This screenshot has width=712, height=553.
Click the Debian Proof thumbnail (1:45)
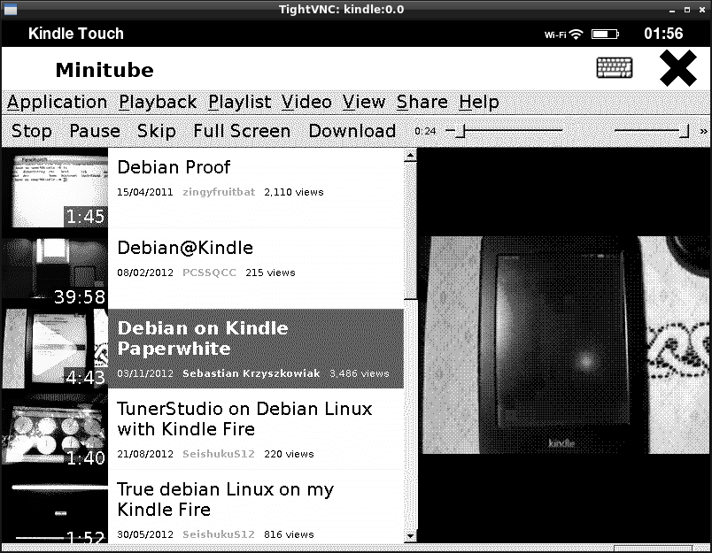tap(55, 188)
